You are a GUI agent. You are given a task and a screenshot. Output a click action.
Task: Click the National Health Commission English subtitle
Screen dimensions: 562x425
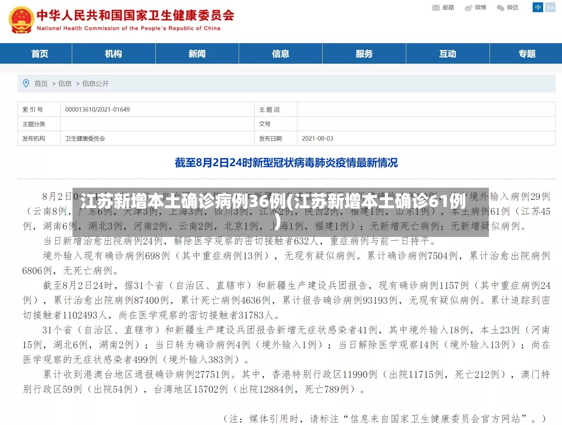[128, 28]
